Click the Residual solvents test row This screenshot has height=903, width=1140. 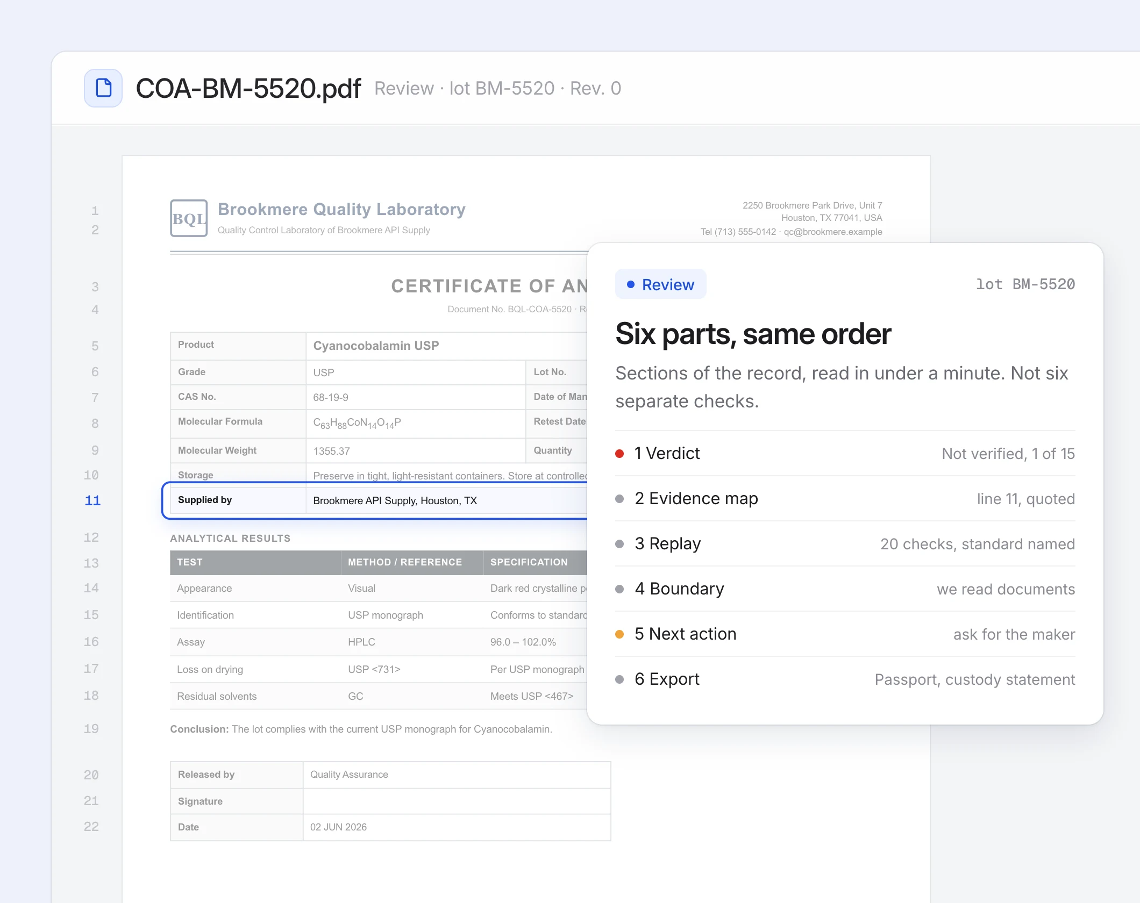coord(379,696)
